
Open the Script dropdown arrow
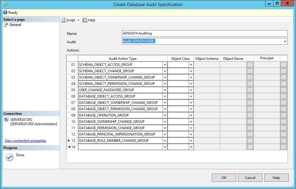[78, 20]
